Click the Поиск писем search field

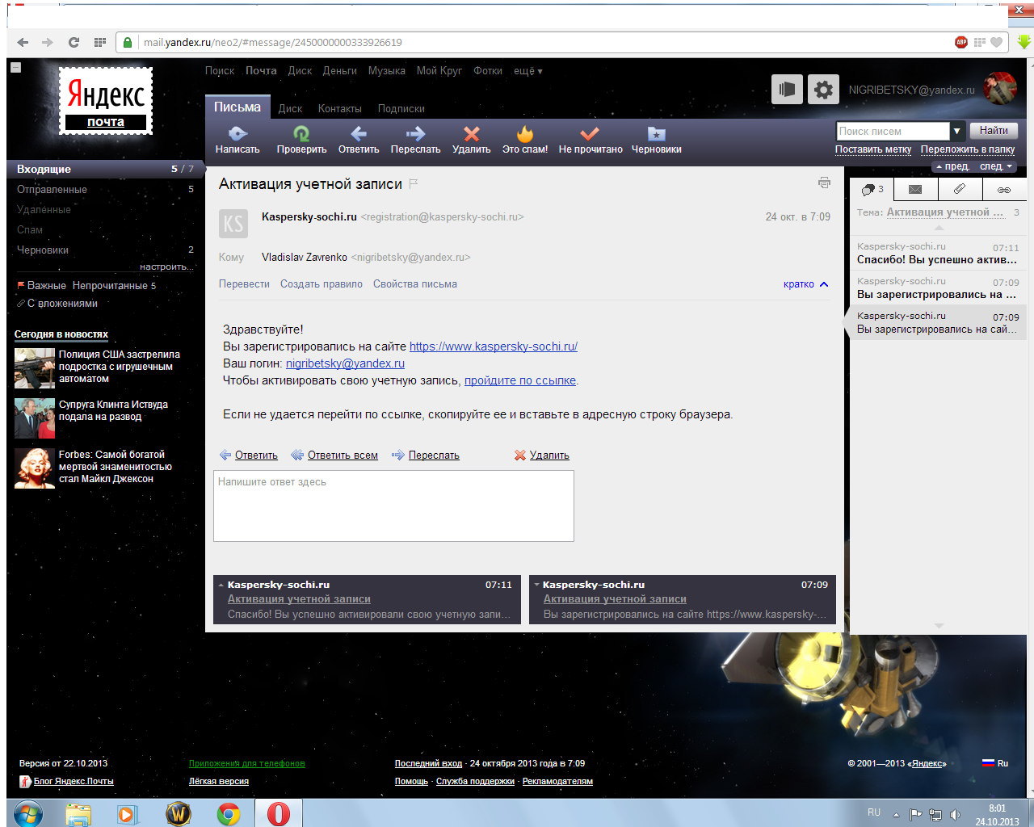pos(893,131)
